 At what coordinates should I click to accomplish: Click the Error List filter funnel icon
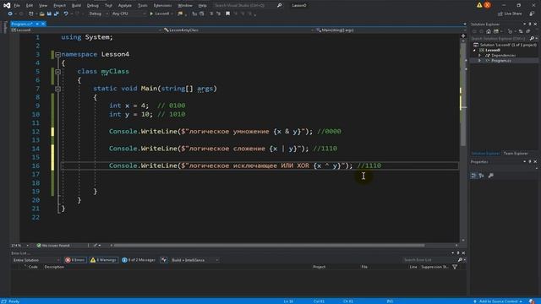455,267
